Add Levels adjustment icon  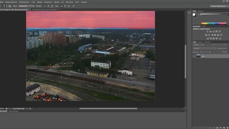pos(211,32)
